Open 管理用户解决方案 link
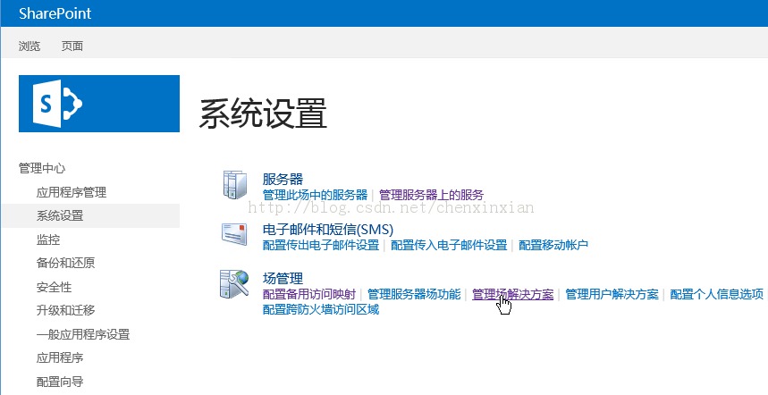The height and width of the screenshot is (395, 768). tap(612, 294)
